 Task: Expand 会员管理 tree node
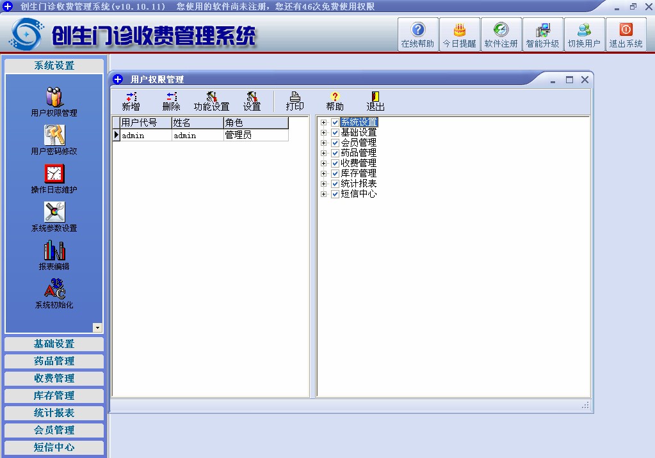point(323,143)
